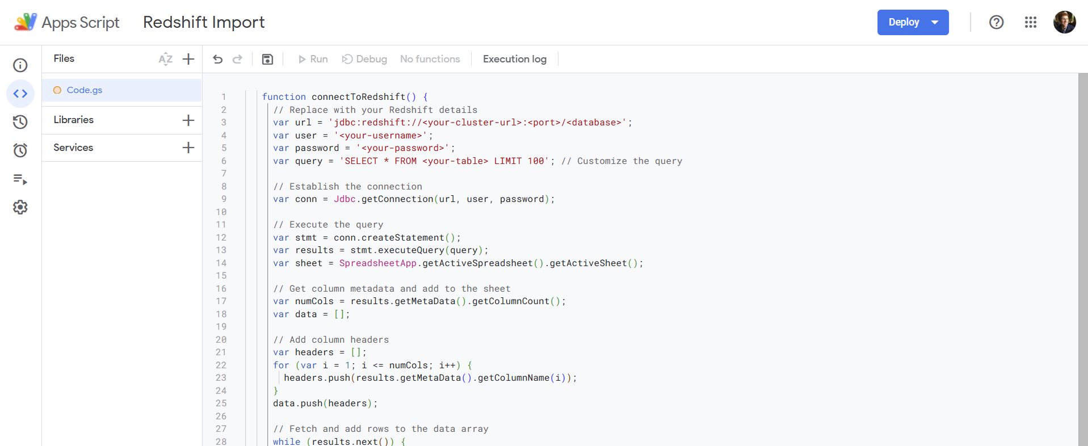
Task: Select the Editor code icon in sidebar
Action: click(x=20, y=94)
